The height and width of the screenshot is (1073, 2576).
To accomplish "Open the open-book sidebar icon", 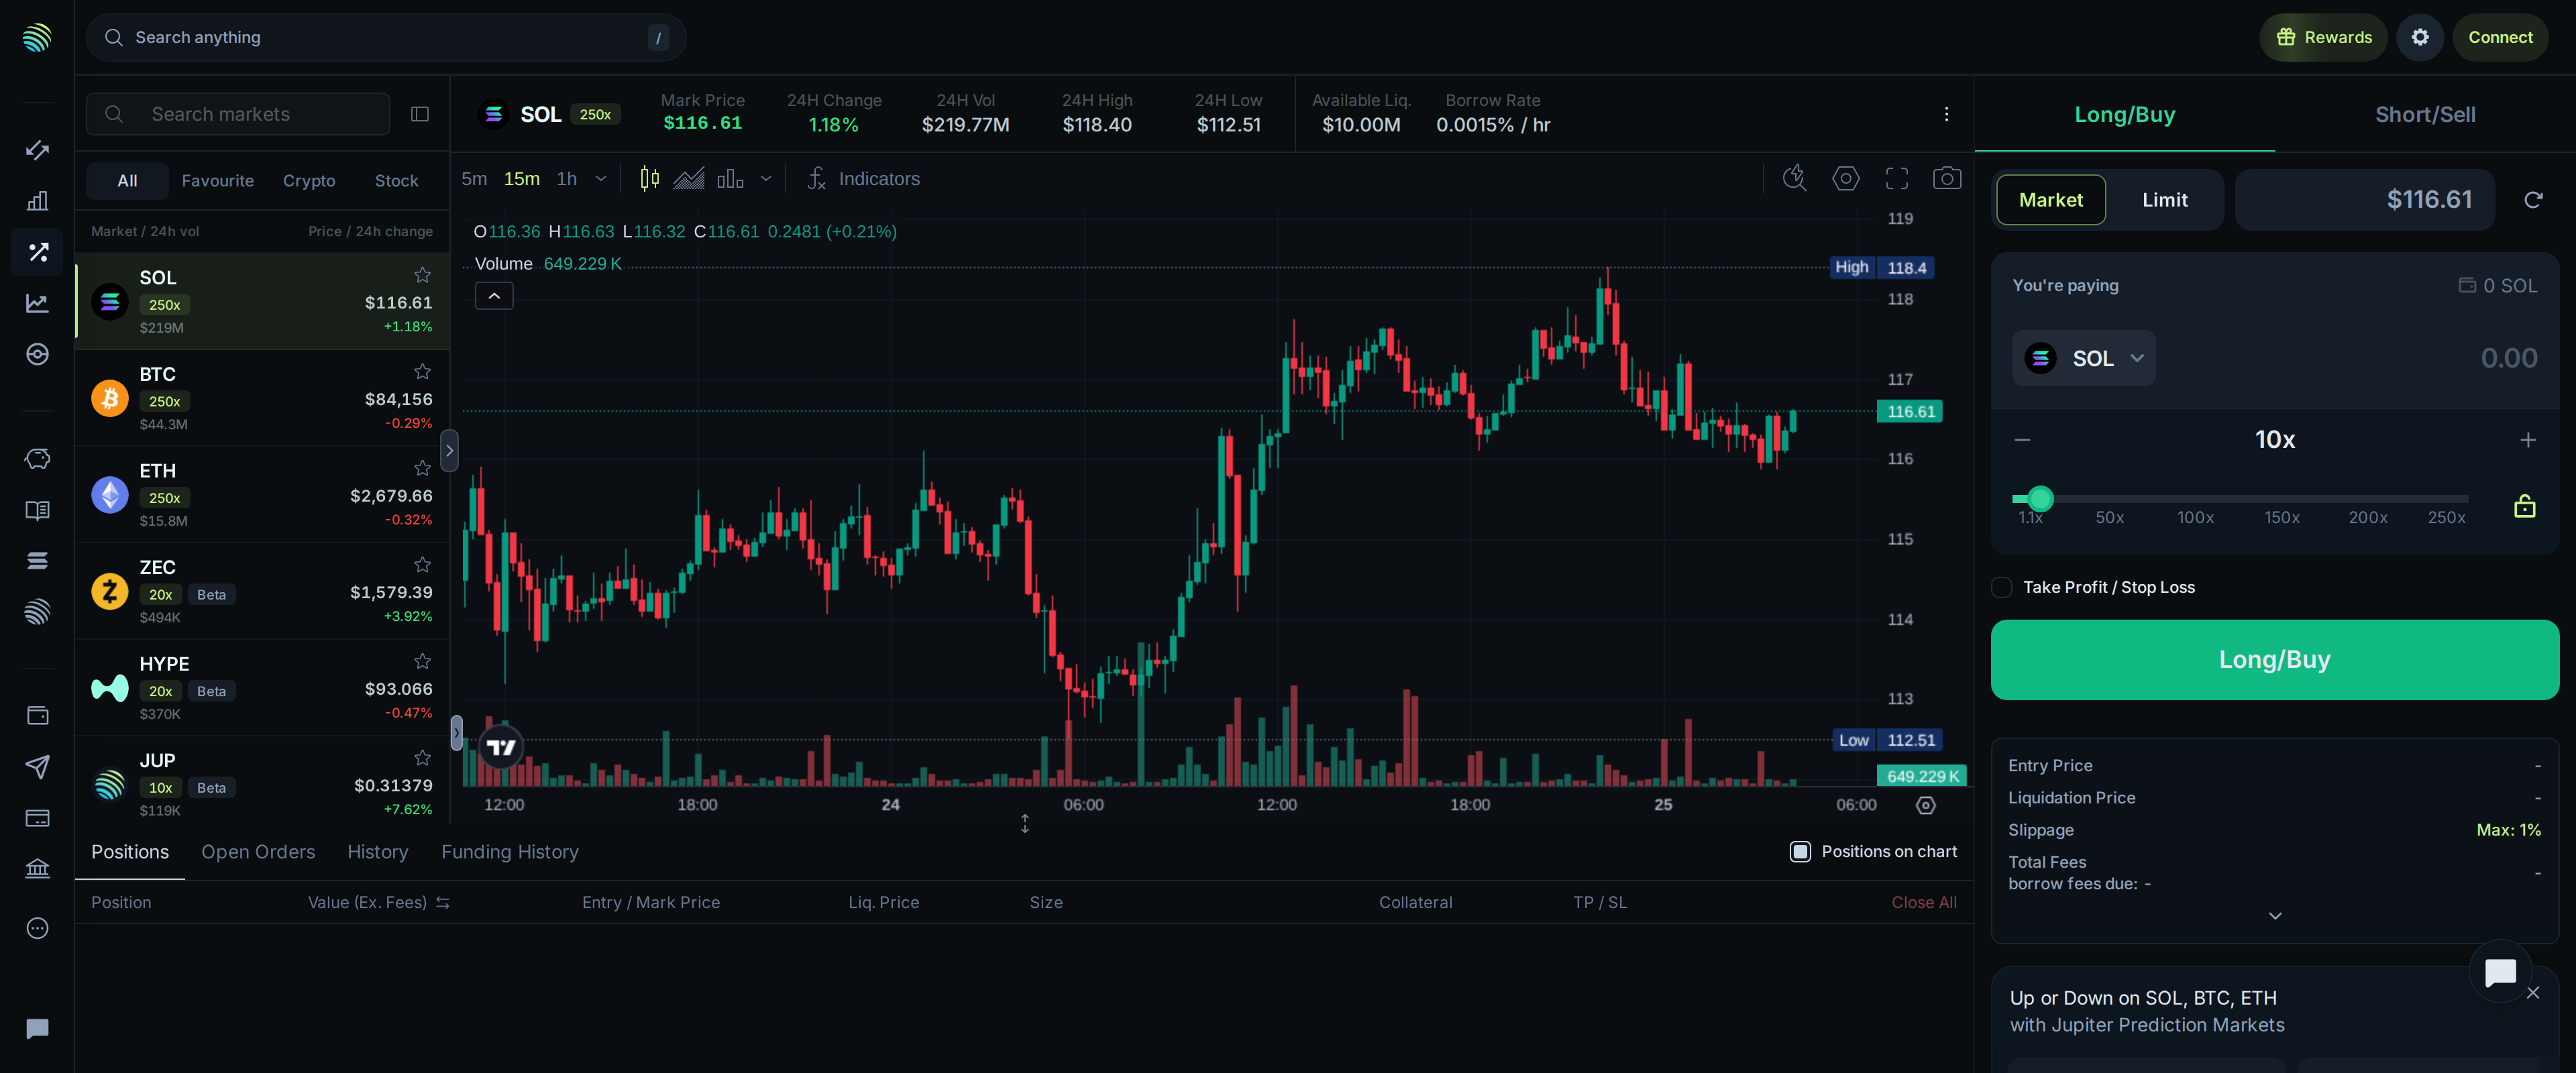I will [37, 511].
